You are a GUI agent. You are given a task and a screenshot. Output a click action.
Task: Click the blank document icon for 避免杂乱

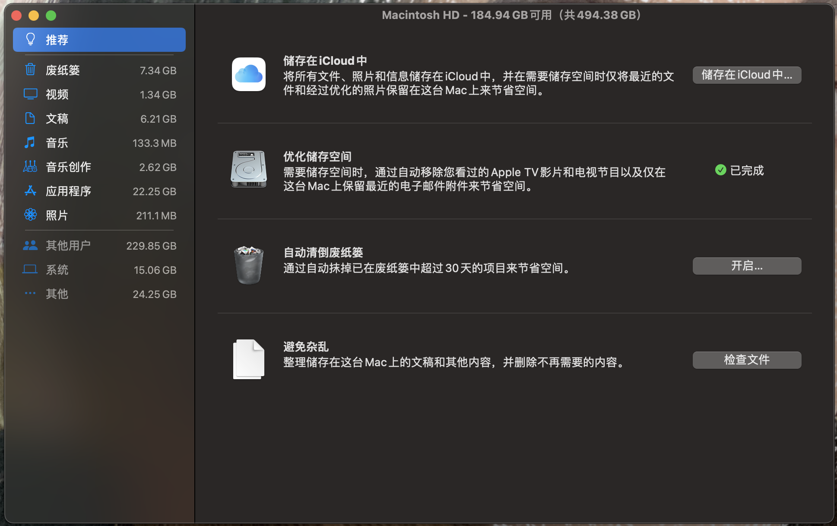[x=248, y=359]
